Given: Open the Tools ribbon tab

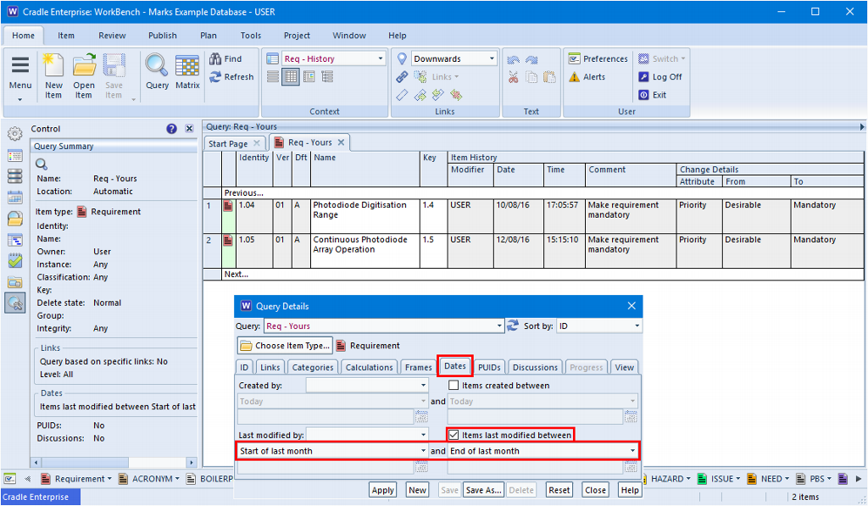Looking at the screenshot, I should coord(250,36).
